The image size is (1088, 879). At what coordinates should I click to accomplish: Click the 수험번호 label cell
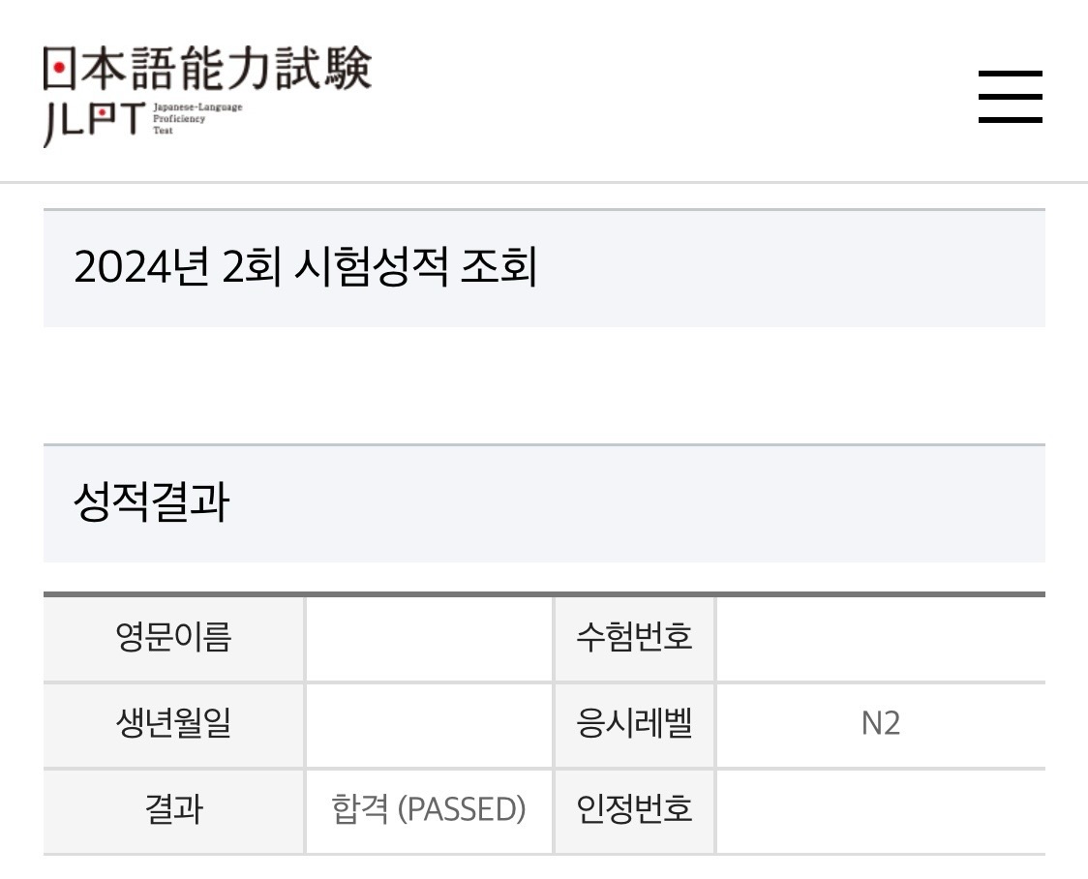(x=634, y=638)
